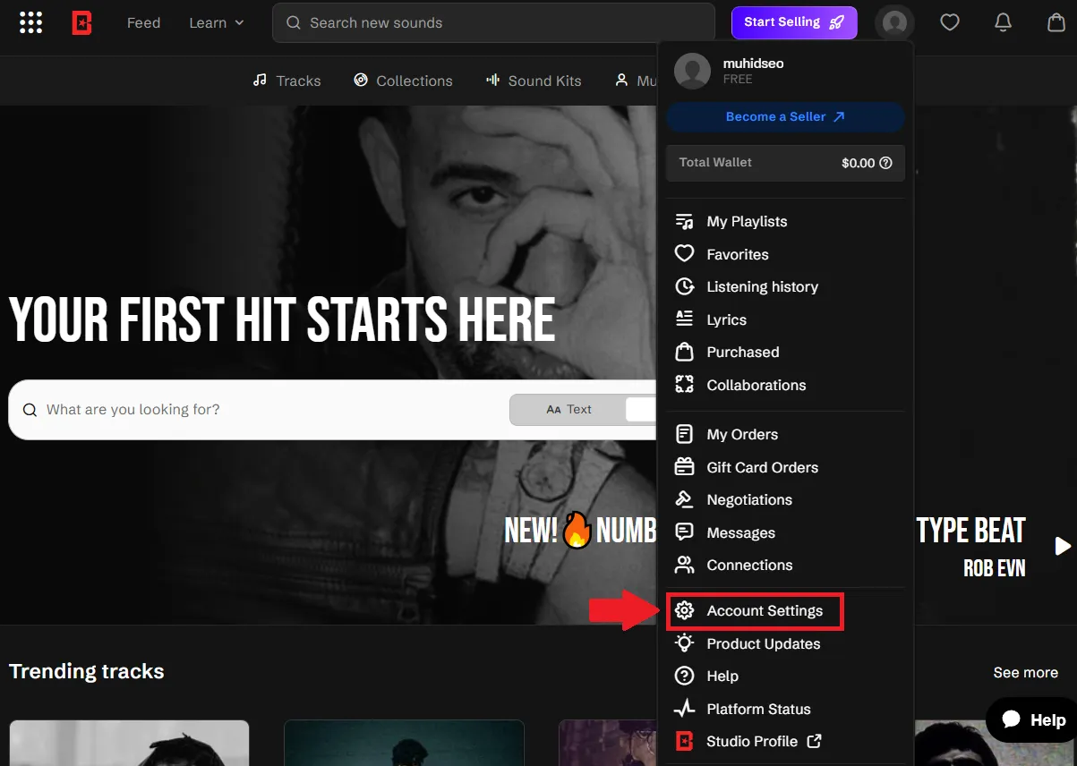Click the wallet help question mark icon

[x=885, y=163]
